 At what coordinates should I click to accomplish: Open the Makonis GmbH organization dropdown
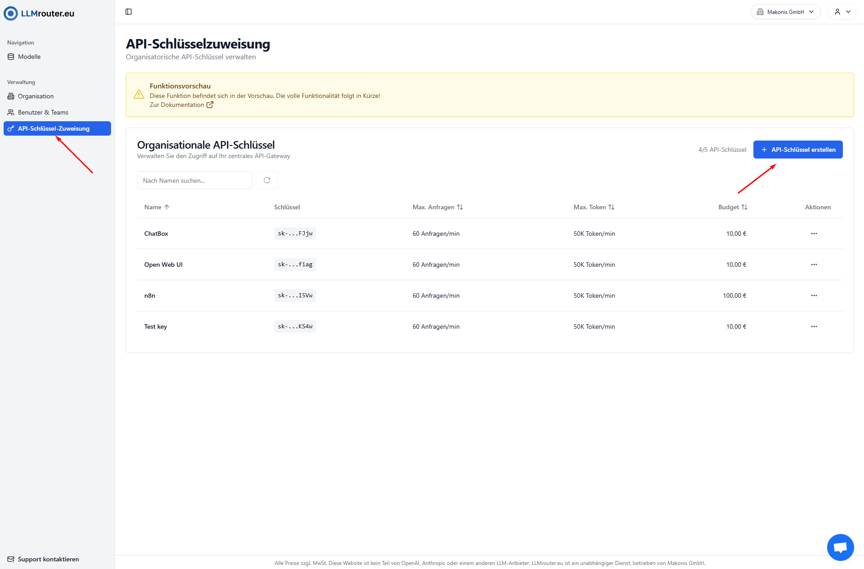(785, 12)
